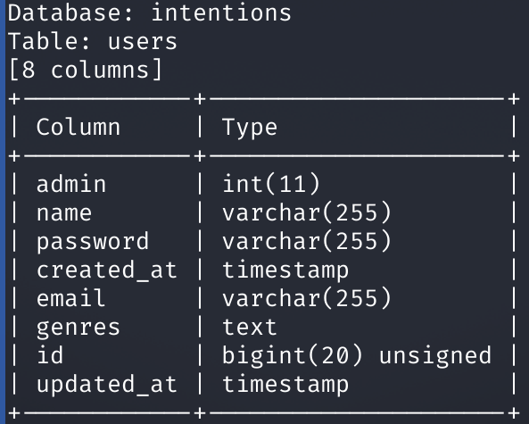
Task: Click the 'id' column entry
Action: coord(50,355)
